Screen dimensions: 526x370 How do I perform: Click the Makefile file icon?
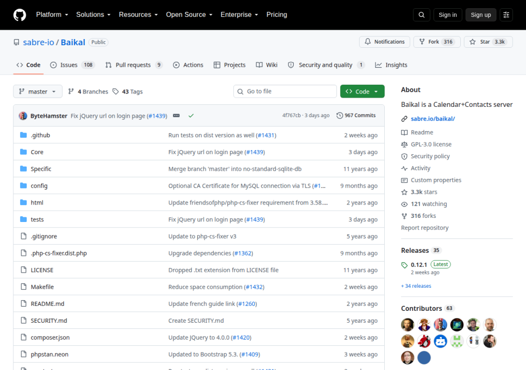pos(23,286)
